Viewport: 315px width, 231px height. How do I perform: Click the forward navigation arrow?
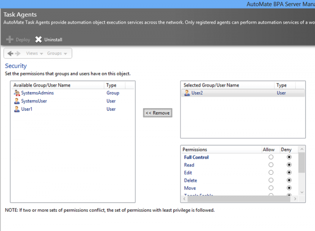coord(18,53)
